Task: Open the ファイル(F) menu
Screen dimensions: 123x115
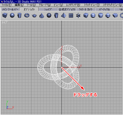Action: pyautogui.click(x=6, y=5)
